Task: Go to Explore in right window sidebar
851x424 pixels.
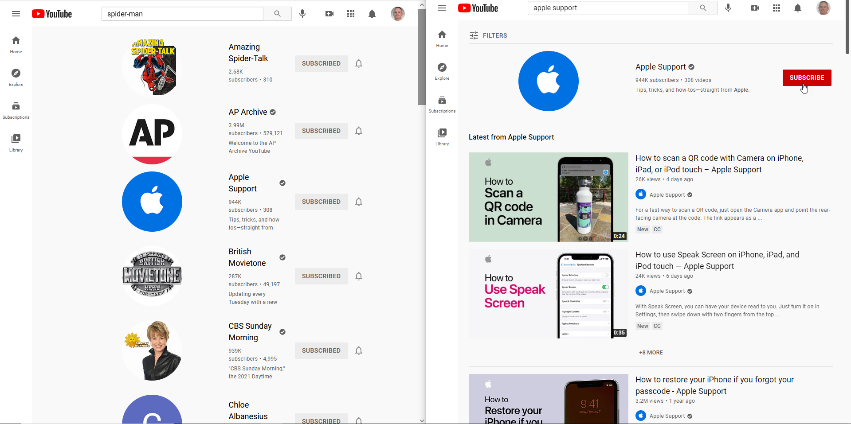Action: coord(442,71)
